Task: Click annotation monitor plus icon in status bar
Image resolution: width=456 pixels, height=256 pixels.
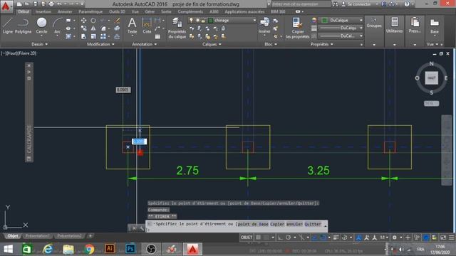Action: pyautogui.click(x=408, y=238)
